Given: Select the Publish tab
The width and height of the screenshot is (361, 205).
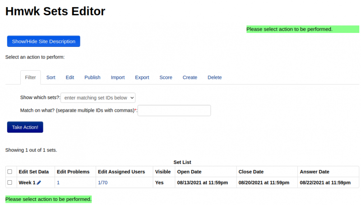Looking at the screenshot, I should 93,77.
